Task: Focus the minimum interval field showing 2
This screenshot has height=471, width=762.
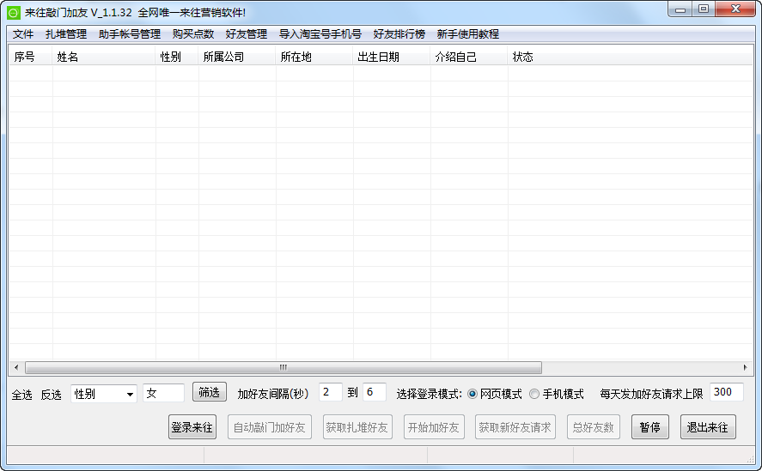Action: [331, 392]
